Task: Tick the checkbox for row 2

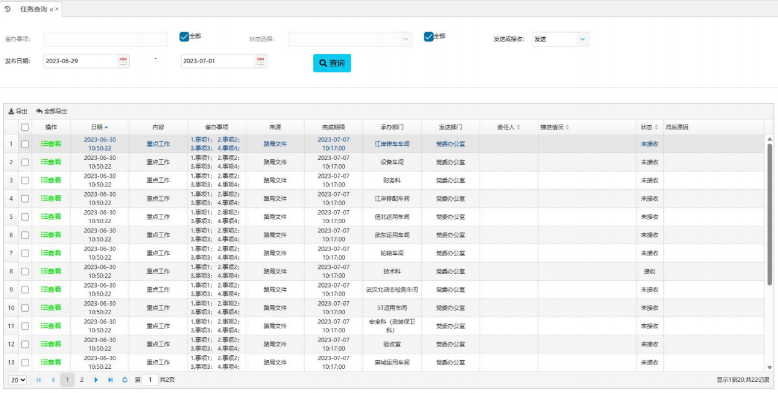Action: pos(25,162)
